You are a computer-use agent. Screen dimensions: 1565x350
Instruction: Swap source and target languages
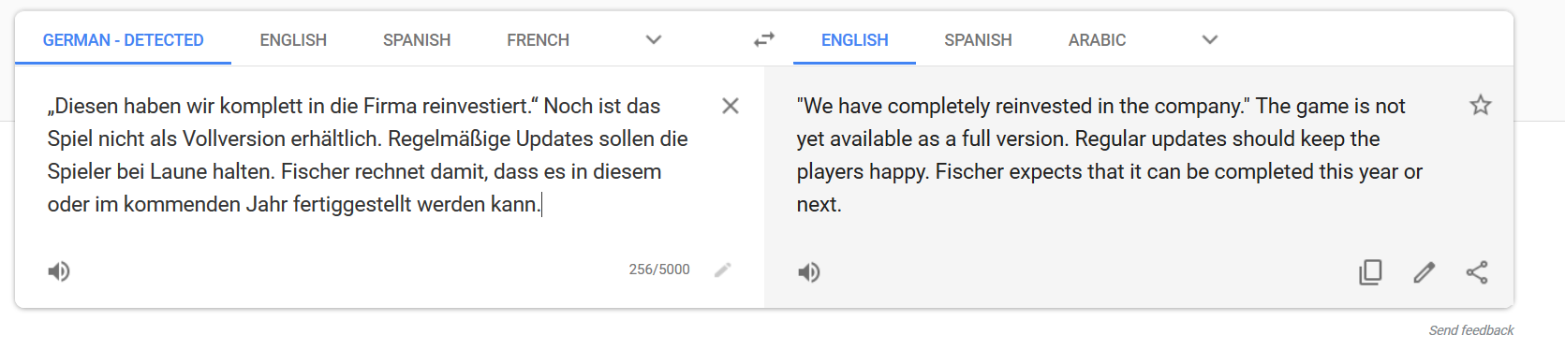click(764, 39)
